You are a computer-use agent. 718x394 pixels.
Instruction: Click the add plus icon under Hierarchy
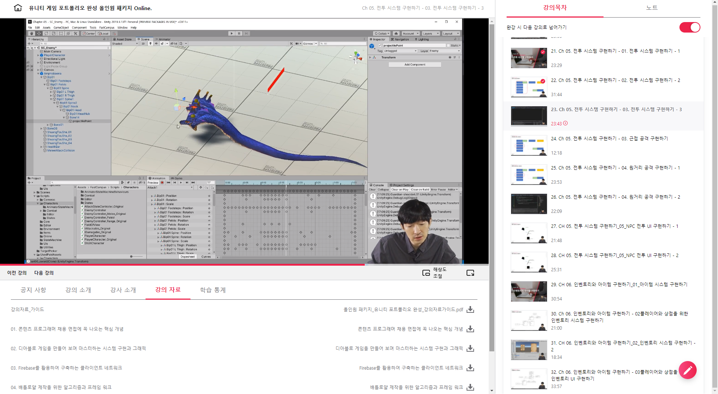point(29,43)
